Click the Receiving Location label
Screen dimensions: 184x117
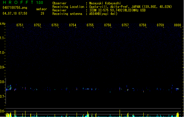pyautogui.click(x=68, y=7)
